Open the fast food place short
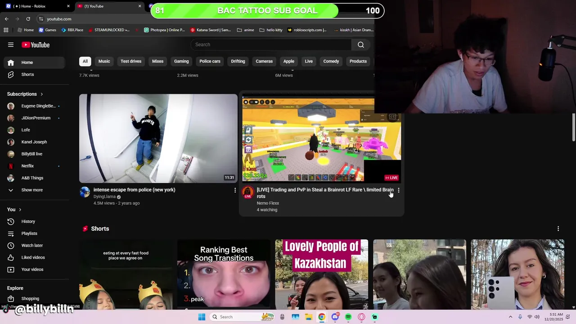Screen dimensions: 576x324 tap(126, 274)
